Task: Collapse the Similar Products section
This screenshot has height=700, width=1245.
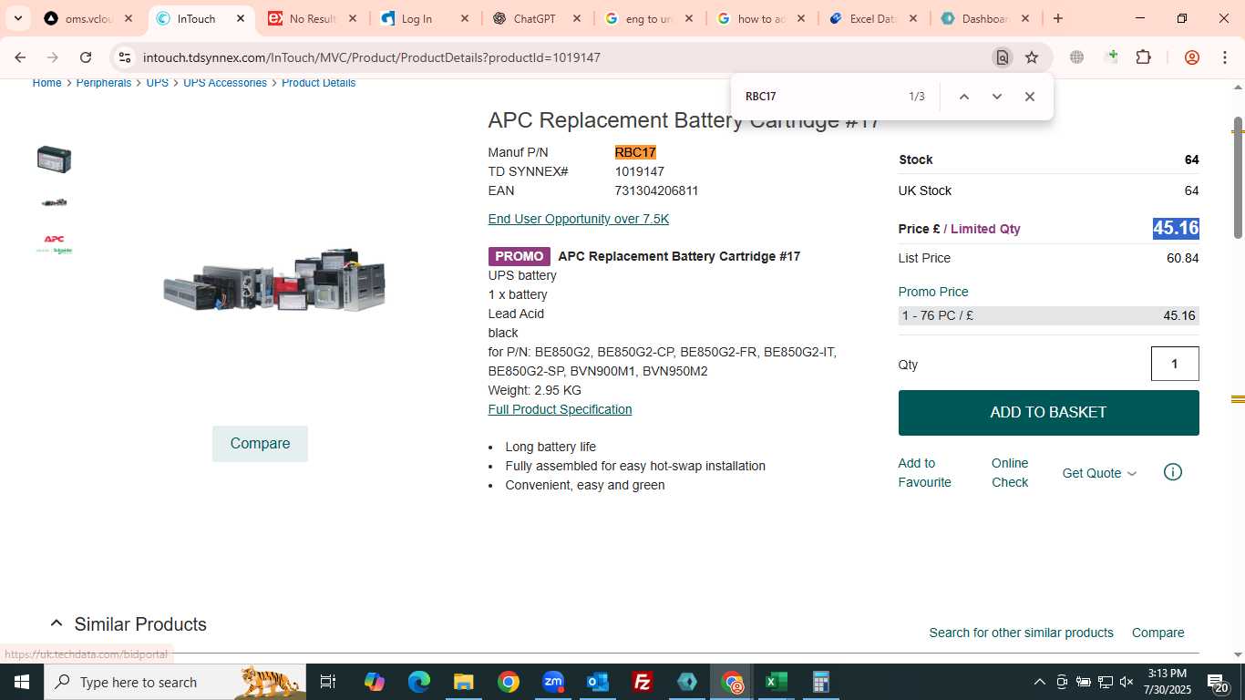Action: [x=56, y=624]
